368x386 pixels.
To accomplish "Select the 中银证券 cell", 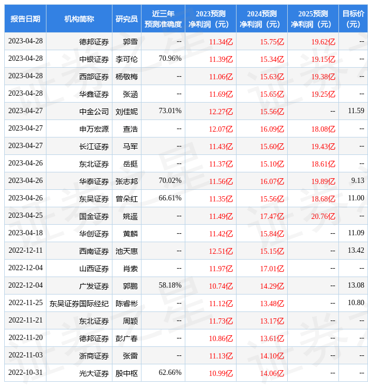I will 94,59.
